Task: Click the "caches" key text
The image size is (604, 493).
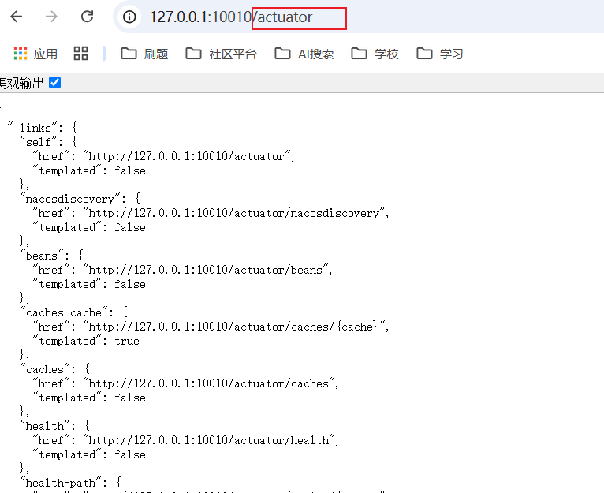Action: coord(45,369)
